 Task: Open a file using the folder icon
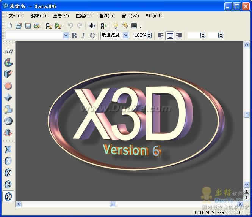19,25
